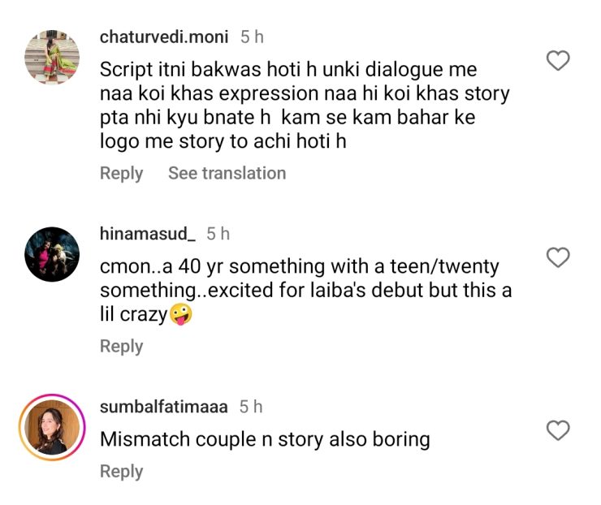The height and width of the screenshot is (505, 601).
Task: Like chaturvedi.moni's comment with the heart
Action: 558,61
